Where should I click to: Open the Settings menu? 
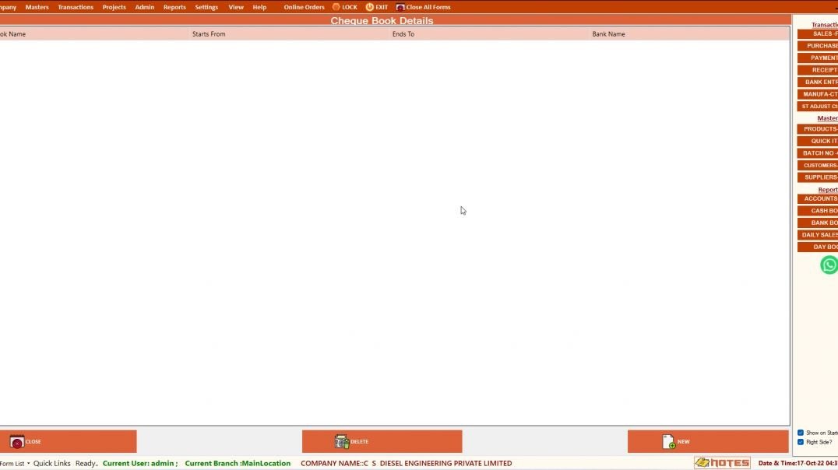coord(206,6)
